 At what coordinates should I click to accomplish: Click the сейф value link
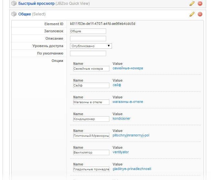coord(117,85)
